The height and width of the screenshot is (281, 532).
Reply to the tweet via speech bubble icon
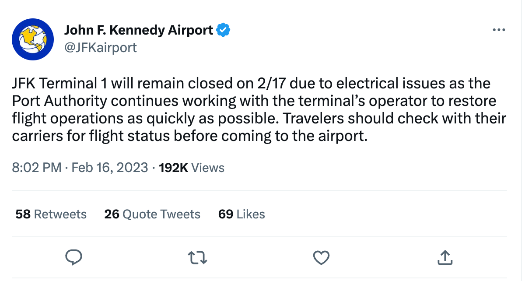click(x=74, y=258)
